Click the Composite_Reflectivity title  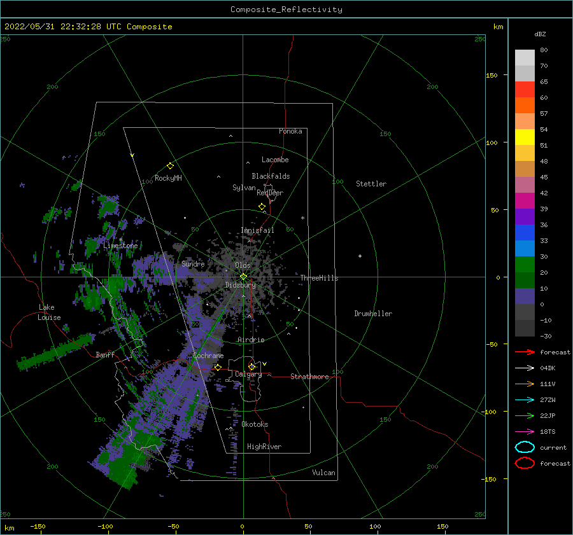tap(286, 10)
